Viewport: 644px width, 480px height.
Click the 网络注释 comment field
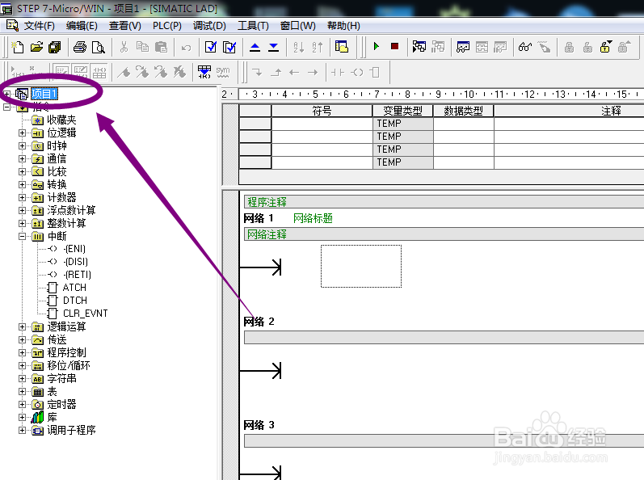pos(444,234)
